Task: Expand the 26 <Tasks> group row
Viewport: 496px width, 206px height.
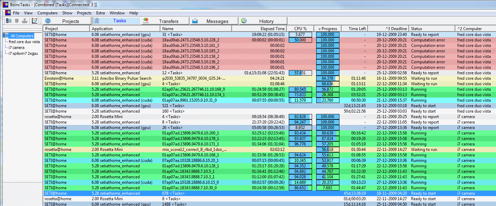Action: pos(270,128)
